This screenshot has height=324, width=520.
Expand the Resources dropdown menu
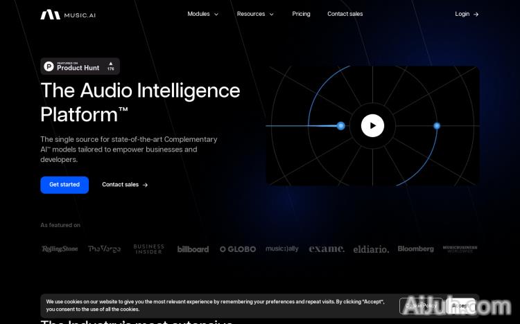tap(255, 14)
